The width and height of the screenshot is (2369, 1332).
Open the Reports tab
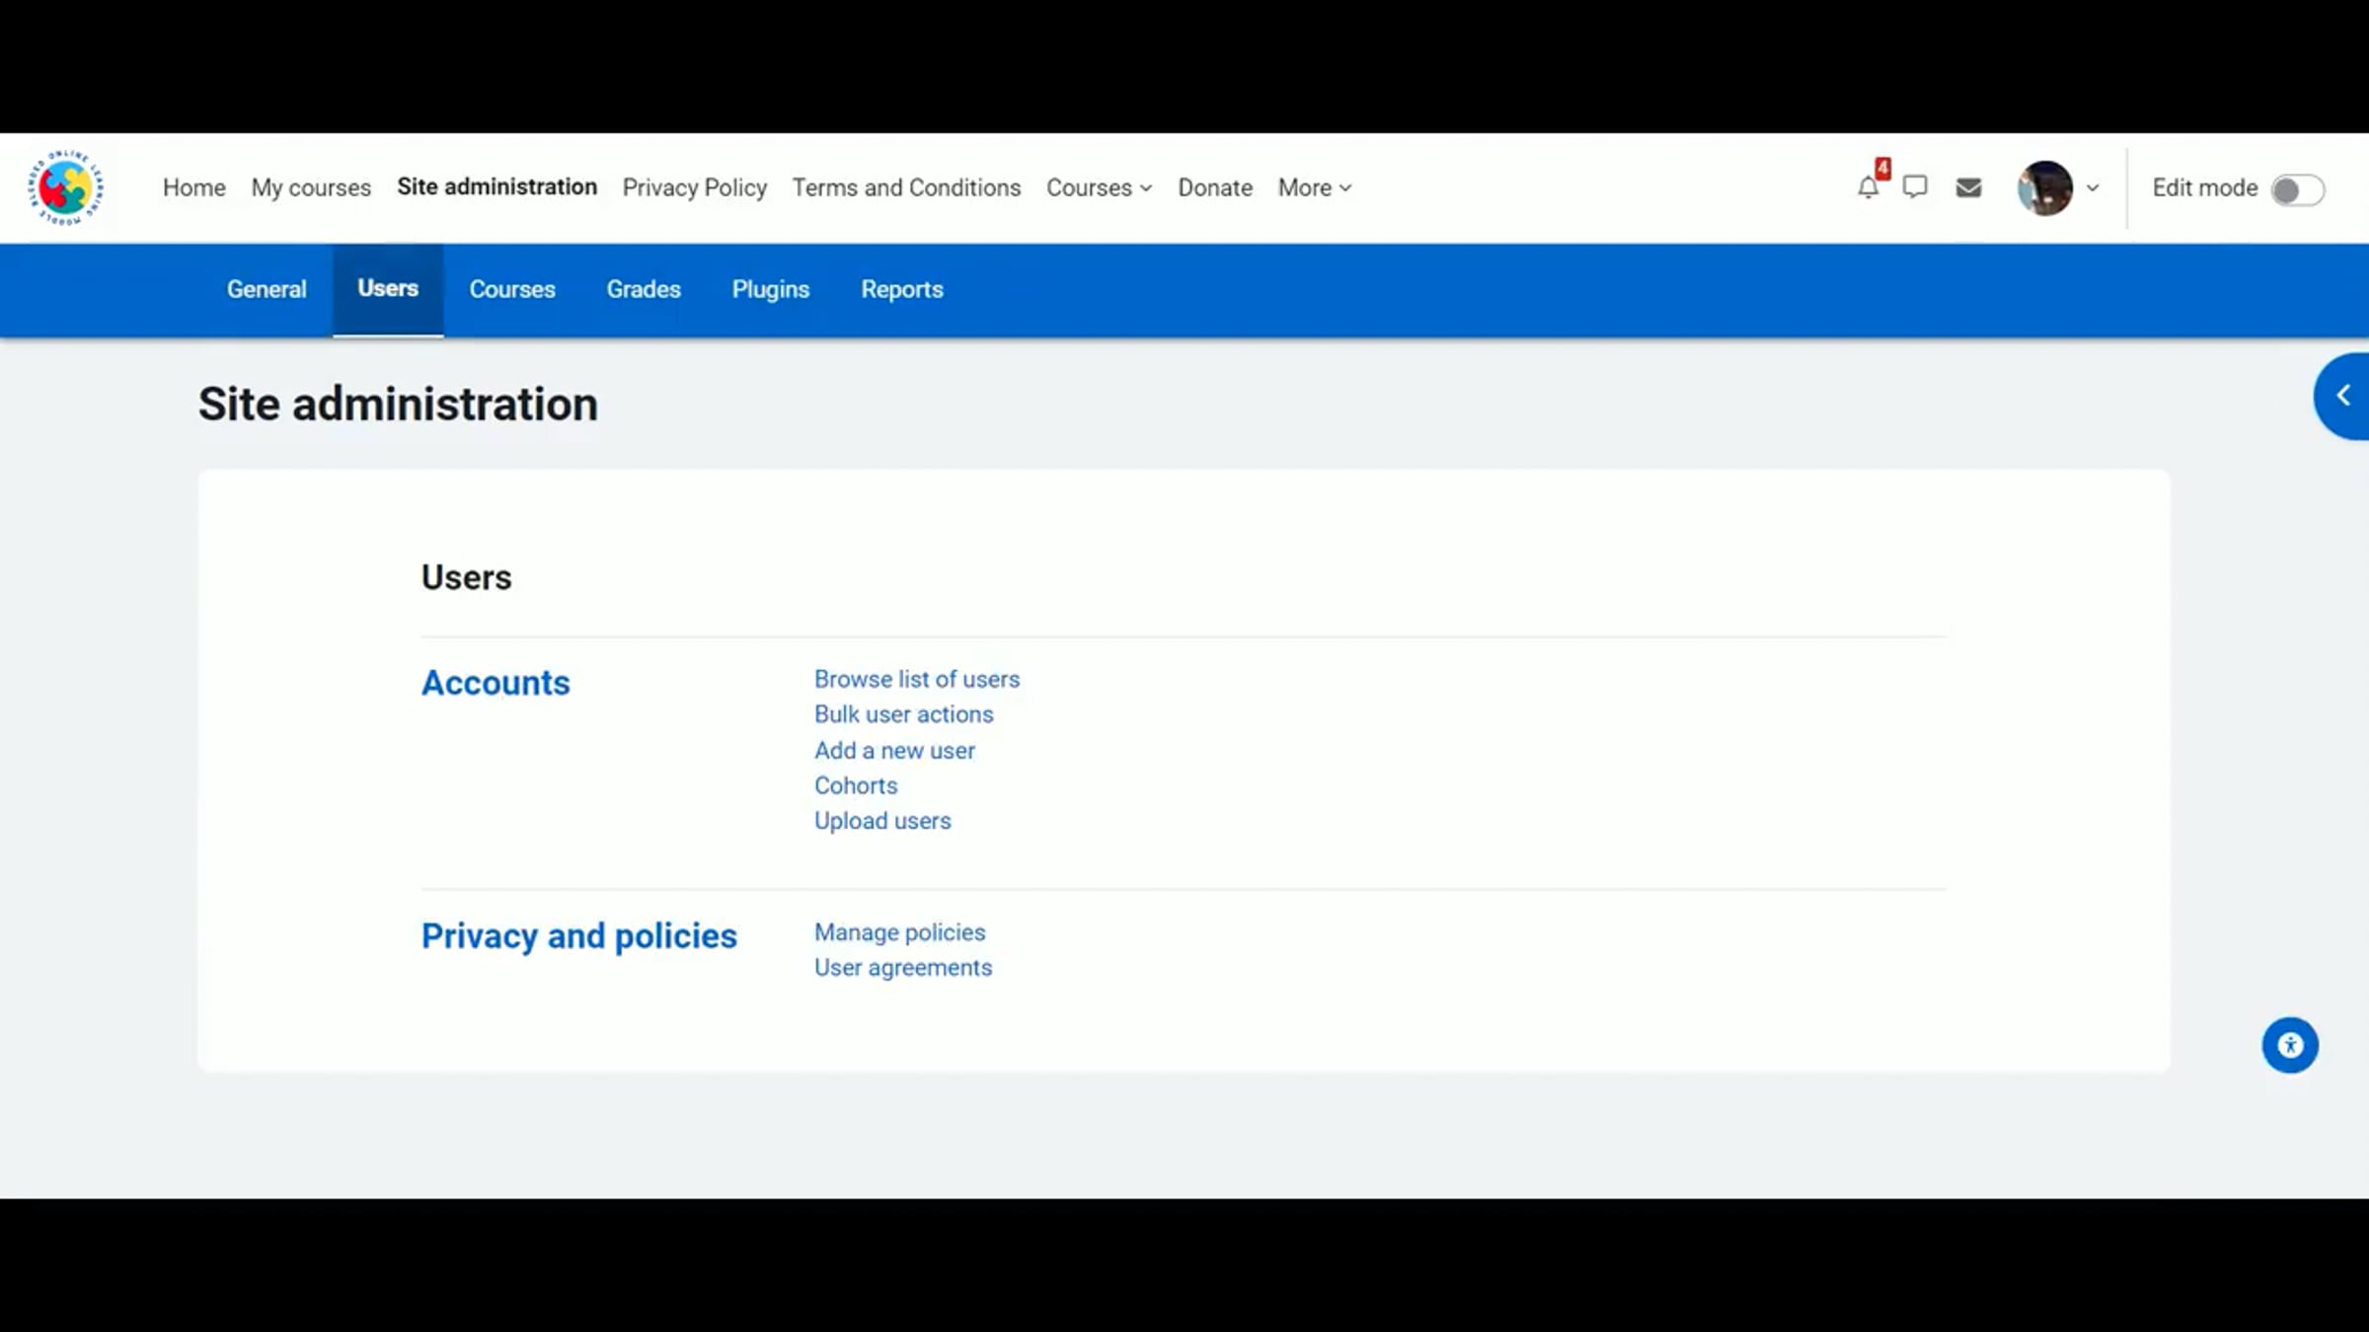[x=902, y=289]
